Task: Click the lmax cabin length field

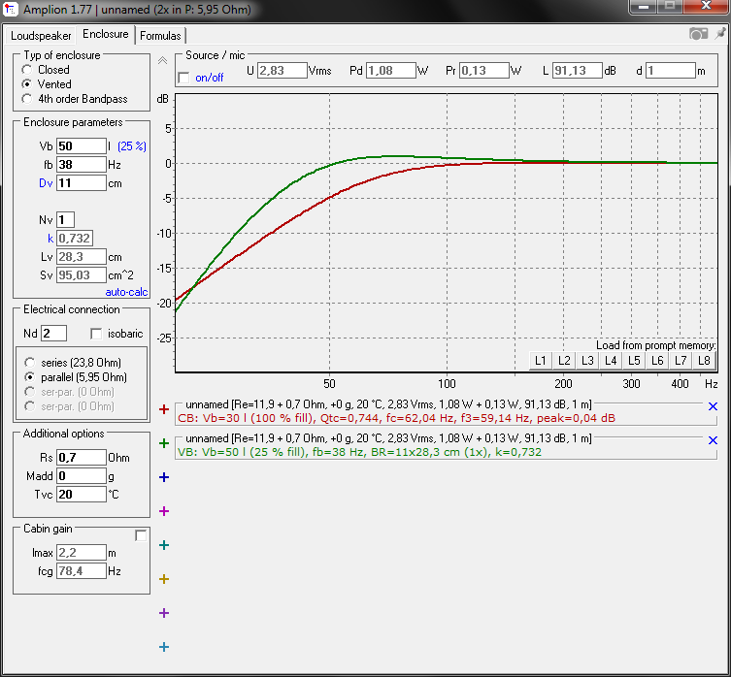Action: point(82,553)
